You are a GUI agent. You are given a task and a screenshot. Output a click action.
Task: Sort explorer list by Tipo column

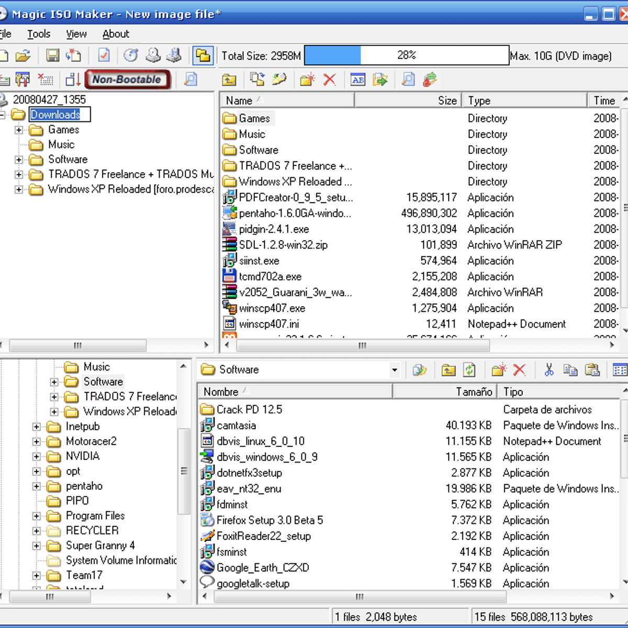pos(559,391)
